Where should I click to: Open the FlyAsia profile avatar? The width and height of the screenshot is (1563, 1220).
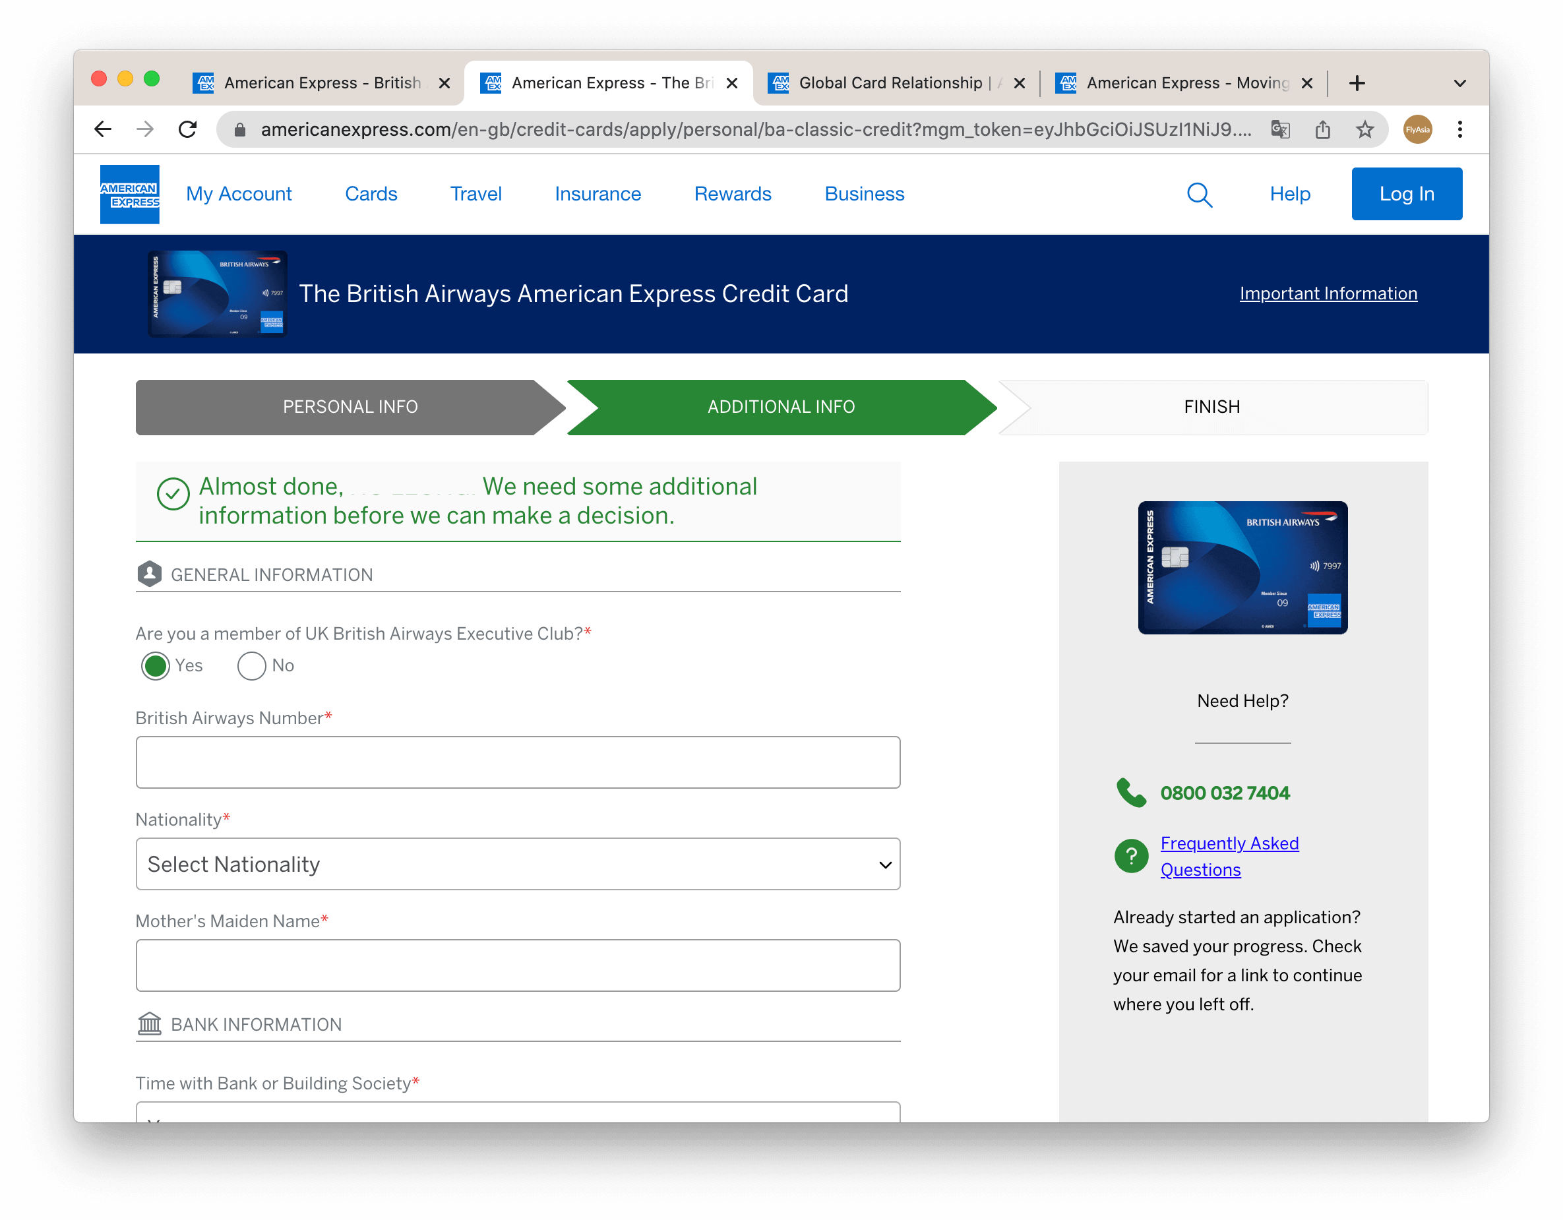tap(1418, 129)
